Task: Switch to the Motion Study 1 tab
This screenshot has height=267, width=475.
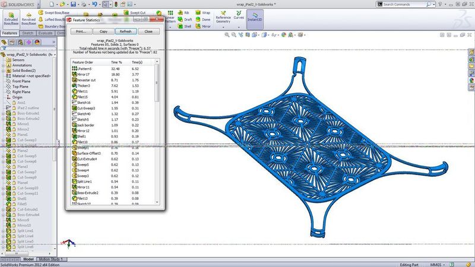Action: (51, 259)
